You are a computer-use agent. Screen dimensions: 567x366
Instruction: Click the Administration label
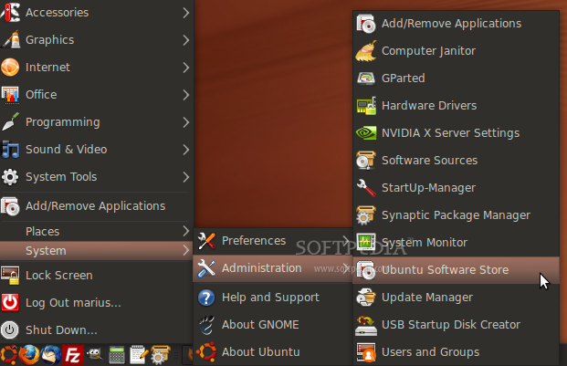click(x=262, y=268)
